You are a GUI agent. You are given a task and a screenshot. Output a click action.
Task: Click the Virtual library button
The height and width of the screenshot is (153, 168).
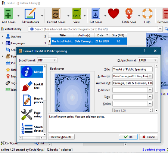point(11,29)
